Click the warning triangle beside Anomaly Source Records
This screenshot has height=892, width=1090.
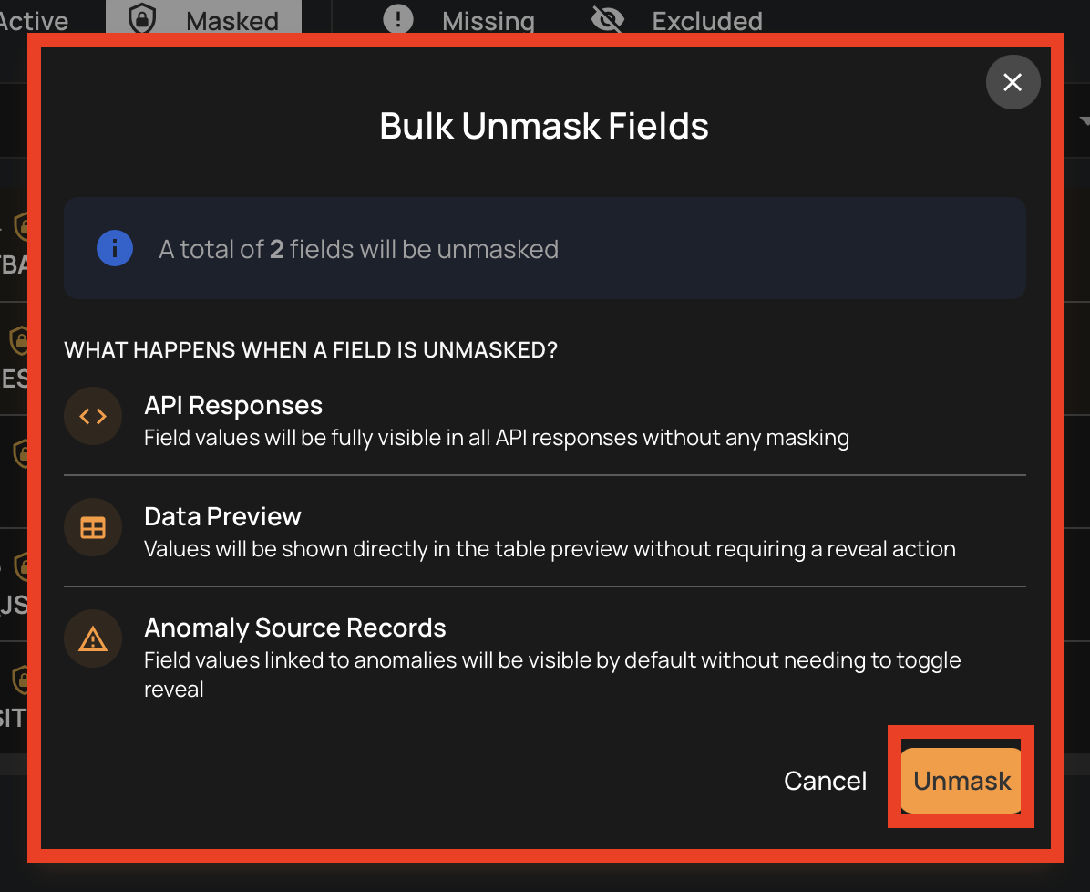(x=92, y=638)
